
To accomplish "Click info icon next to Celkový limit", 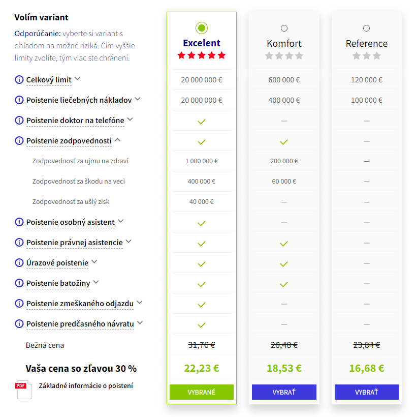I will click(x=19, y=80).
